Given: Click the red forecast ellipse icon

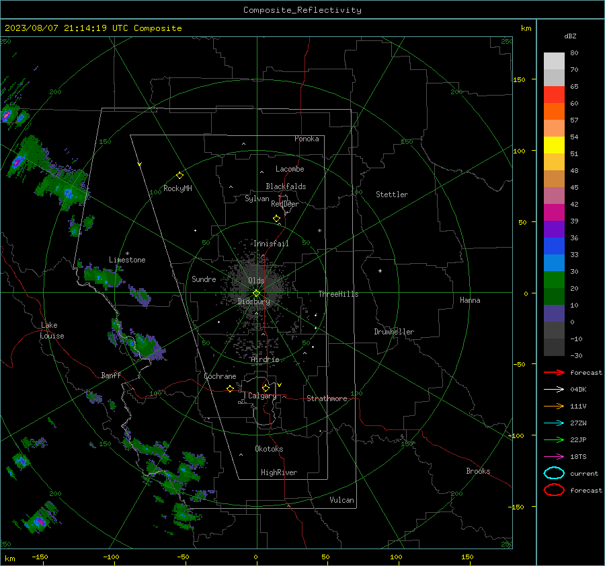Looking at the screenshot, I should tap(554, 490).
